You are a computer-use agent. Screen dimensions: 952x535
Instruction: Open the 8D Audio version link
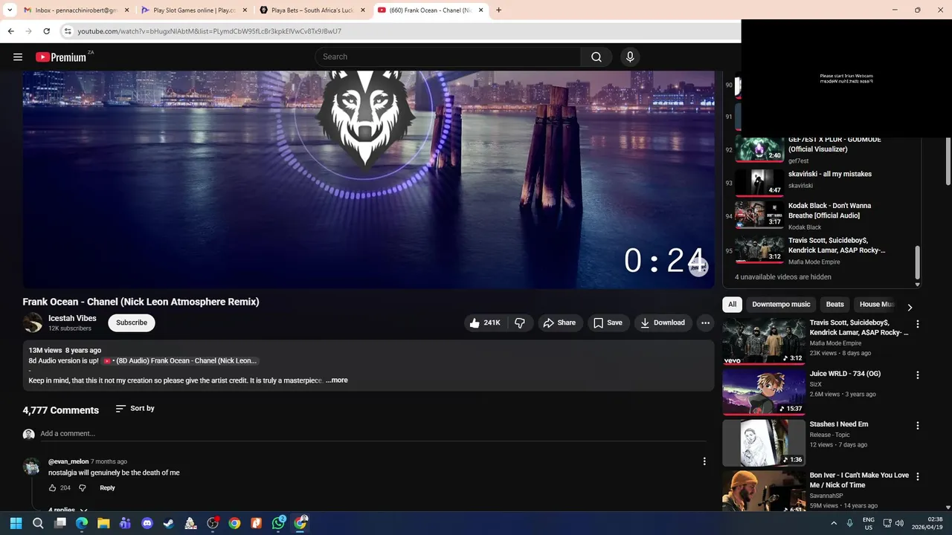[x=181, y=360]
